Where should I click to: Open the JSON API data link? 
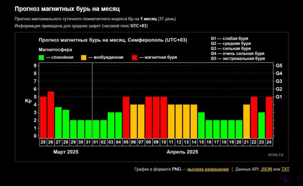[266, 169]
